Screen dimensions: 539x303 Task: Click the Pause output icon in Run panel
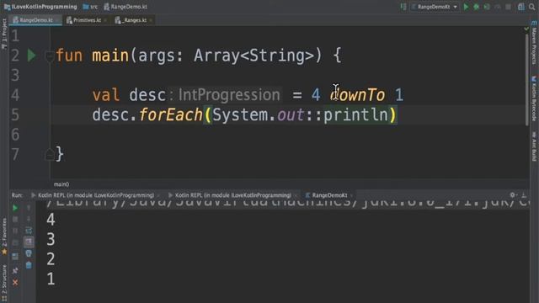(15, 231)
